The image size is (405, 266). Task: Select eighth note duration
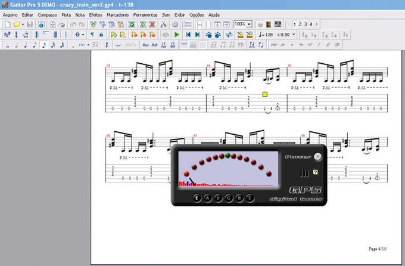(35, 45)
